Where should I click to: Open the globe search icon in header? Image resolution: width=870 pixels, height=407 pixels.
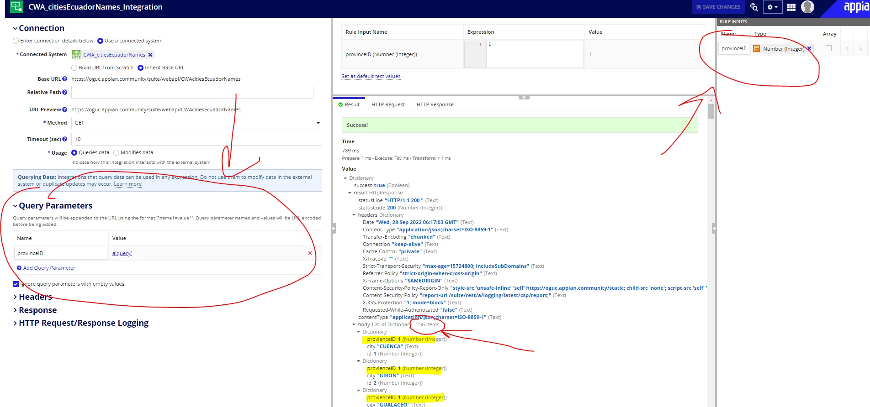coord(754,7)
